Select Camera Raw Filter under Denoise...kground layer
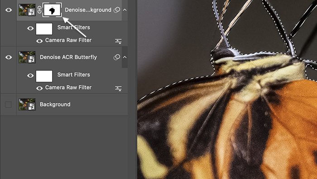Screen dimensions: 317x179 pos(68,40)
